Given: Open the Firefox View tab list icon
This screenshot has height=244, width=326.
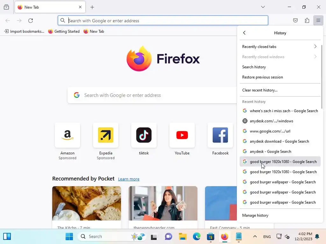Looking at the screenshot, I should (x=6, y=7).
